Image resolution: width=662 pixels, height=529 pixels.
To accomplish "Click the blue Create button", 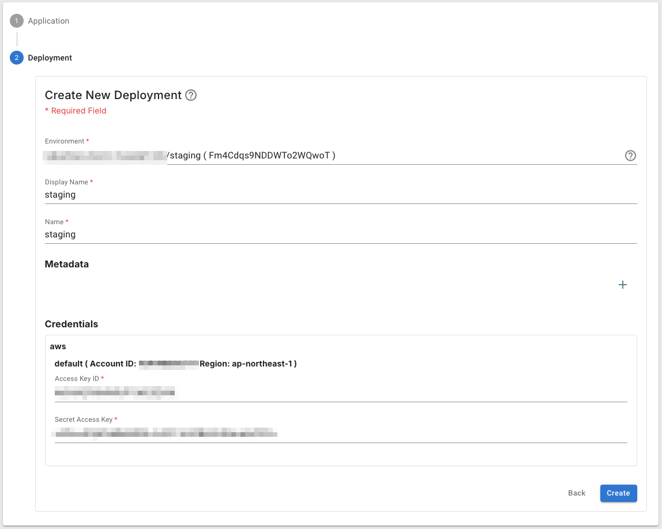I will (x=618, y=493).
